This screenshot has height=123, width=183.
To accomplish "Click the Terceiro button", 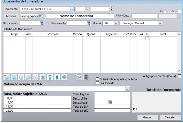I will point(11,16).
